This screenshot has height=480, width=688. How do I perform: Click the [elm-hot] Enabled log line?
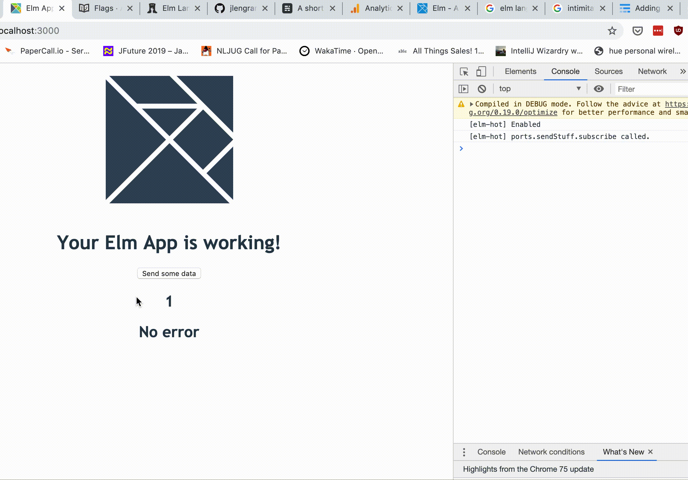pyautogui.click(x=505, y=125)
